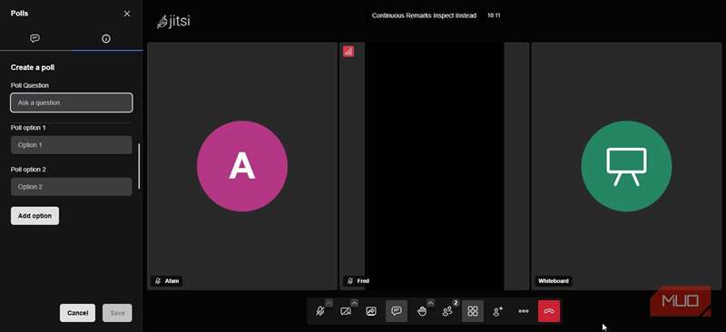Open more actions three-dot menu

[524, 311]
